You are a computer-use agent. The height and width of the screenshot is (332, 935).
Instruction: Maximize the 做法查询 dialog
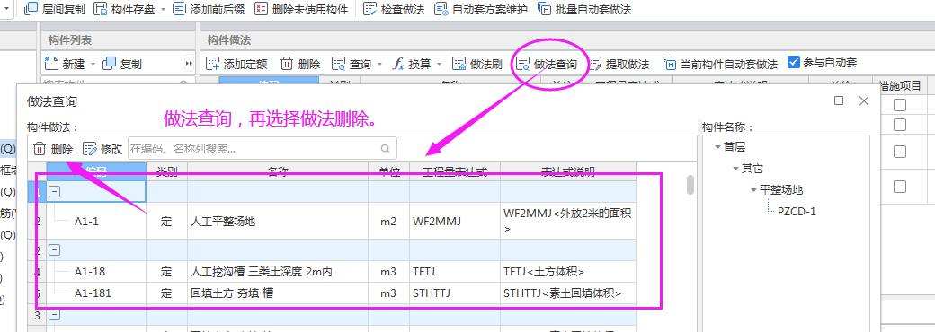coord(839,100)
